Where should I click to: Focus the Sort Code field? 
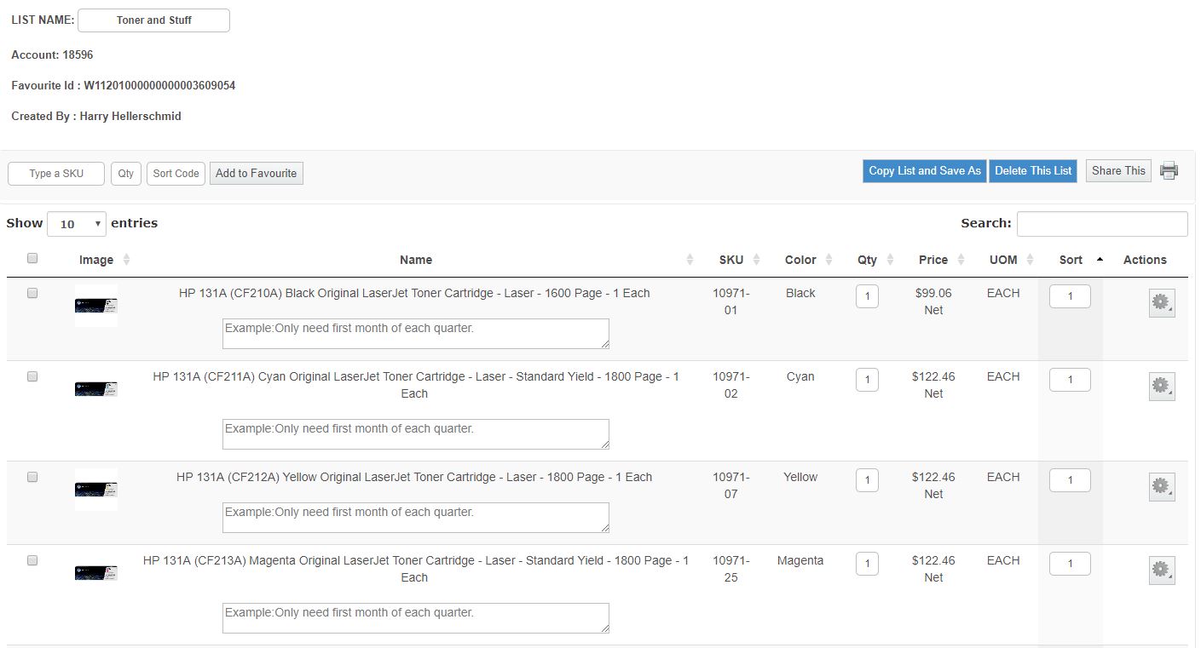tap(176, 174)
